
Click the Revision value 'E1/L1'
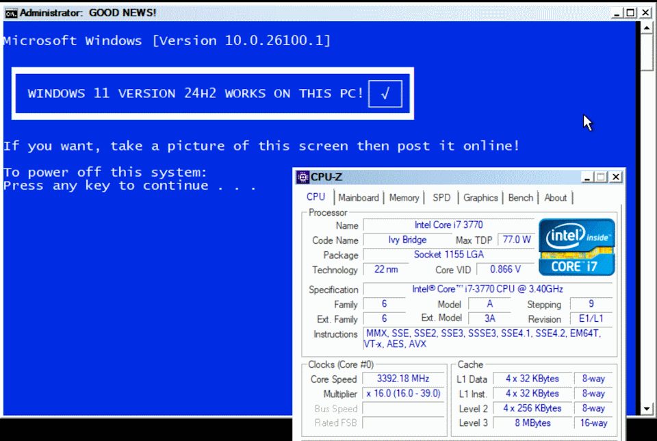[x=591, y=318]
